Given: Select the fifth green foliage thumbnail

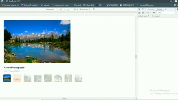Looking at the screenshot, I should tap(48, 78).
